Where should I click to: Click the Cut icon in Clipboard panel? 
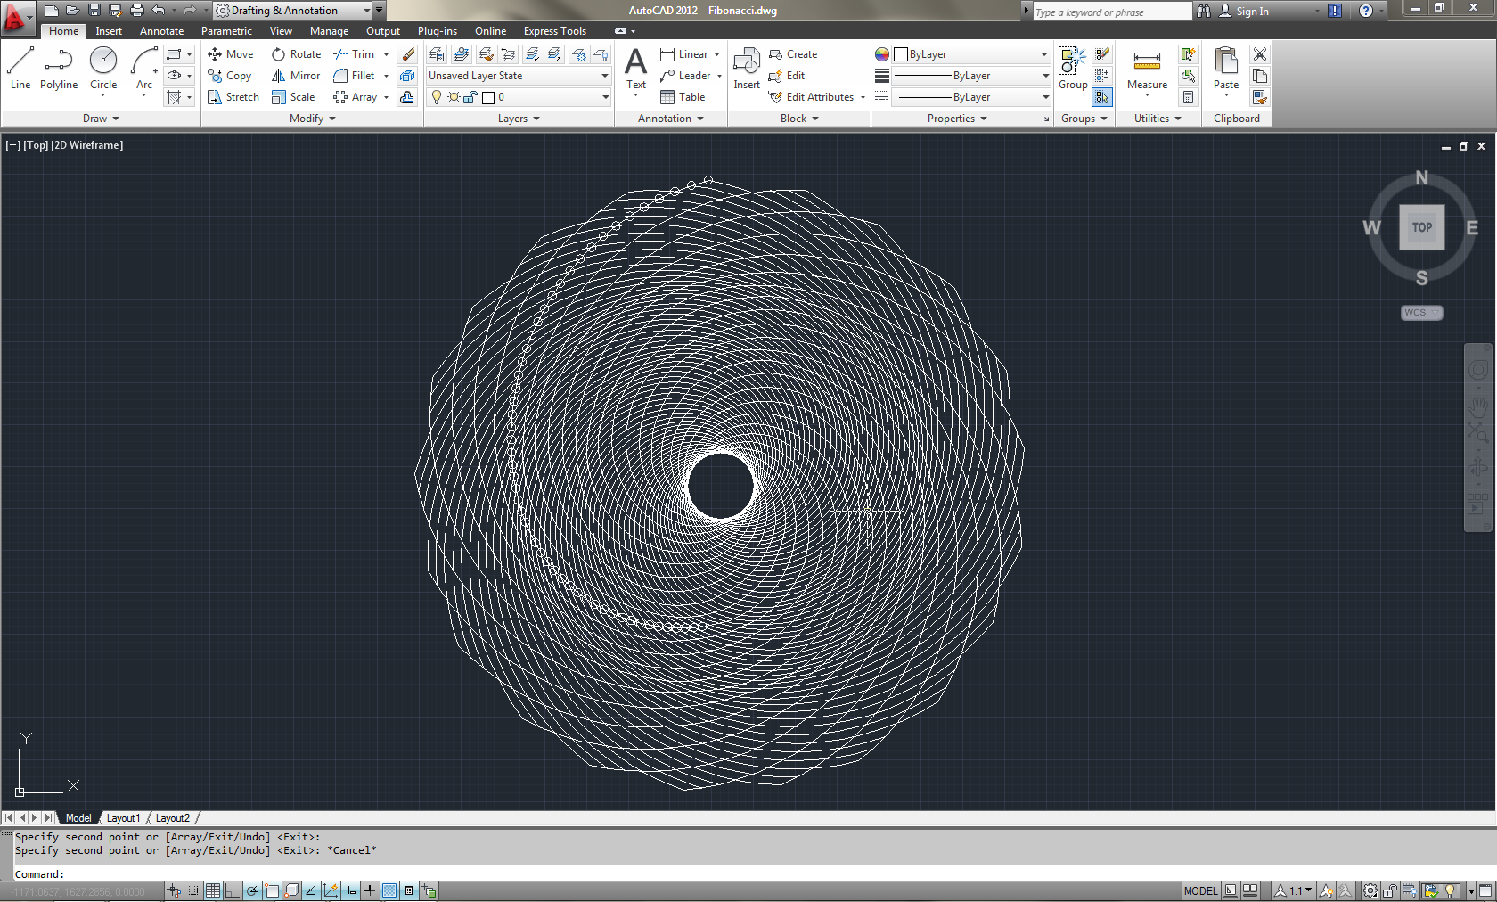[x=1260, y=54]
